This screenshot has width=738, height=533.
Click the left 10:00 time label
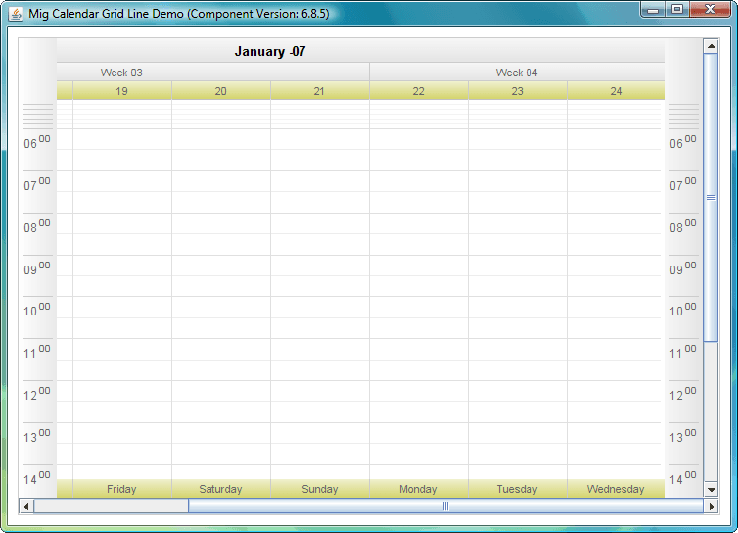(x=37, y=310)
